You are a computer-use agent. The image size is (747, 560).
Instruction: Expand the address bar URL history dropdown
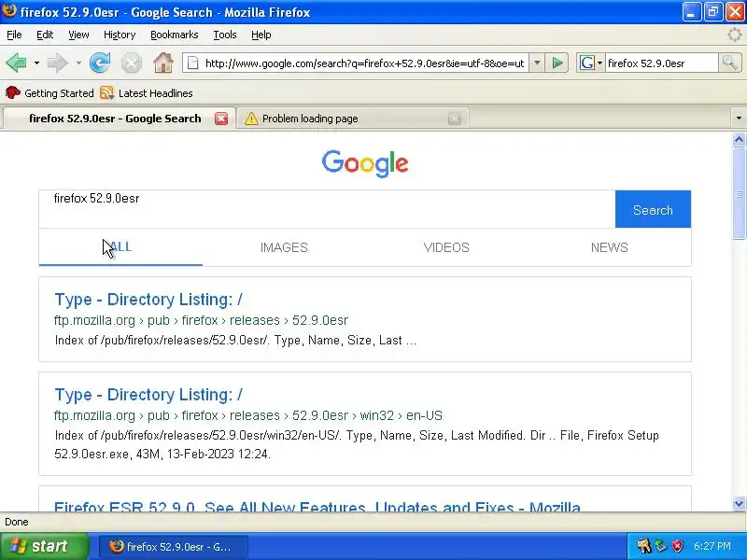(x=537, y=63)
